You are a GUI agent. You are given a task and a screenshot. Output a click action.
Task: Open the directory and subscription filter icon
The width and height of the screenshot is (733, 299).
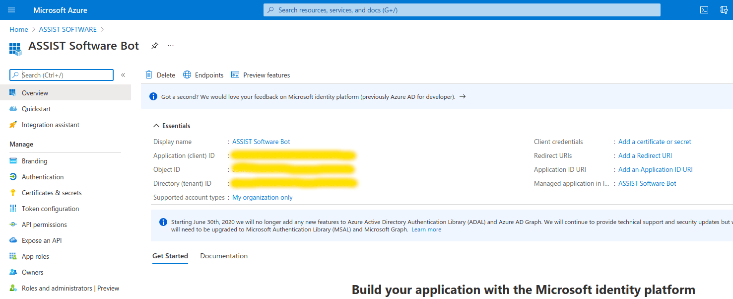coord(724,9)
